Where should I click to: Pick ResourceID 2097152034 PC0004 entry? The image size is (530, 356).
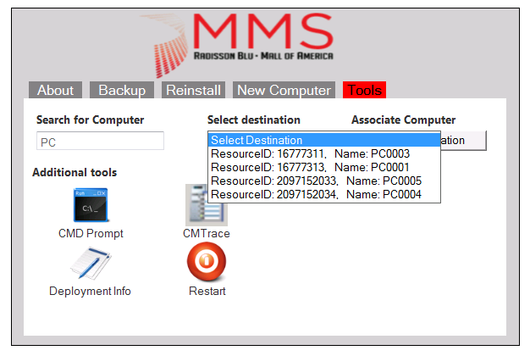pos(324,194)
